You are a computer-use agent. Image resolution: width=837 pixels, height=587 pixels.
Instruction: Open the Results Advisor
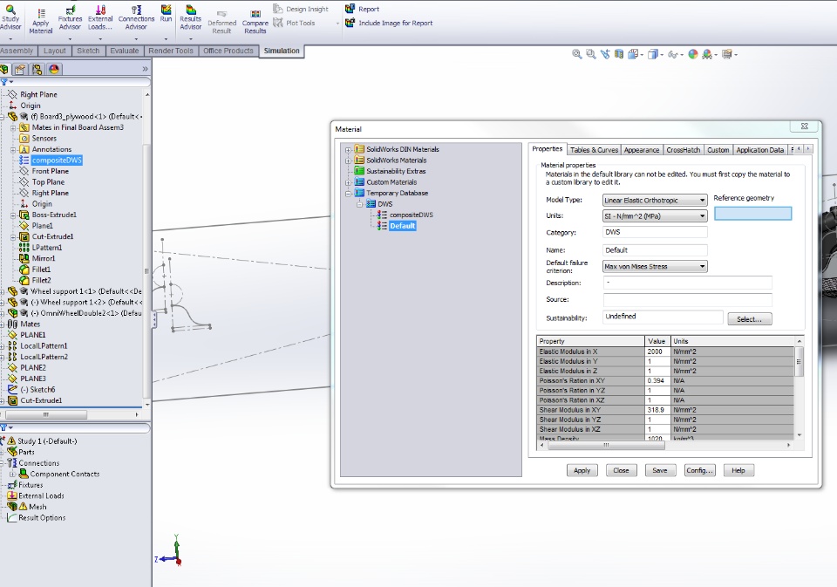point(191,17)
